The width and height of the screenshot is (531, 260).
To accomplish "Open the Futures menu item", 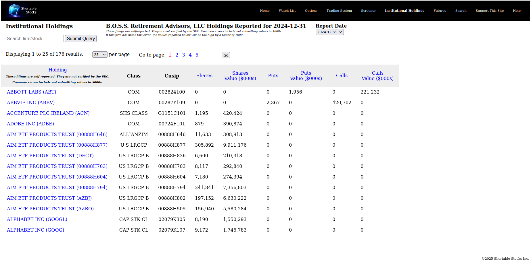I will (x=440, y=11).
